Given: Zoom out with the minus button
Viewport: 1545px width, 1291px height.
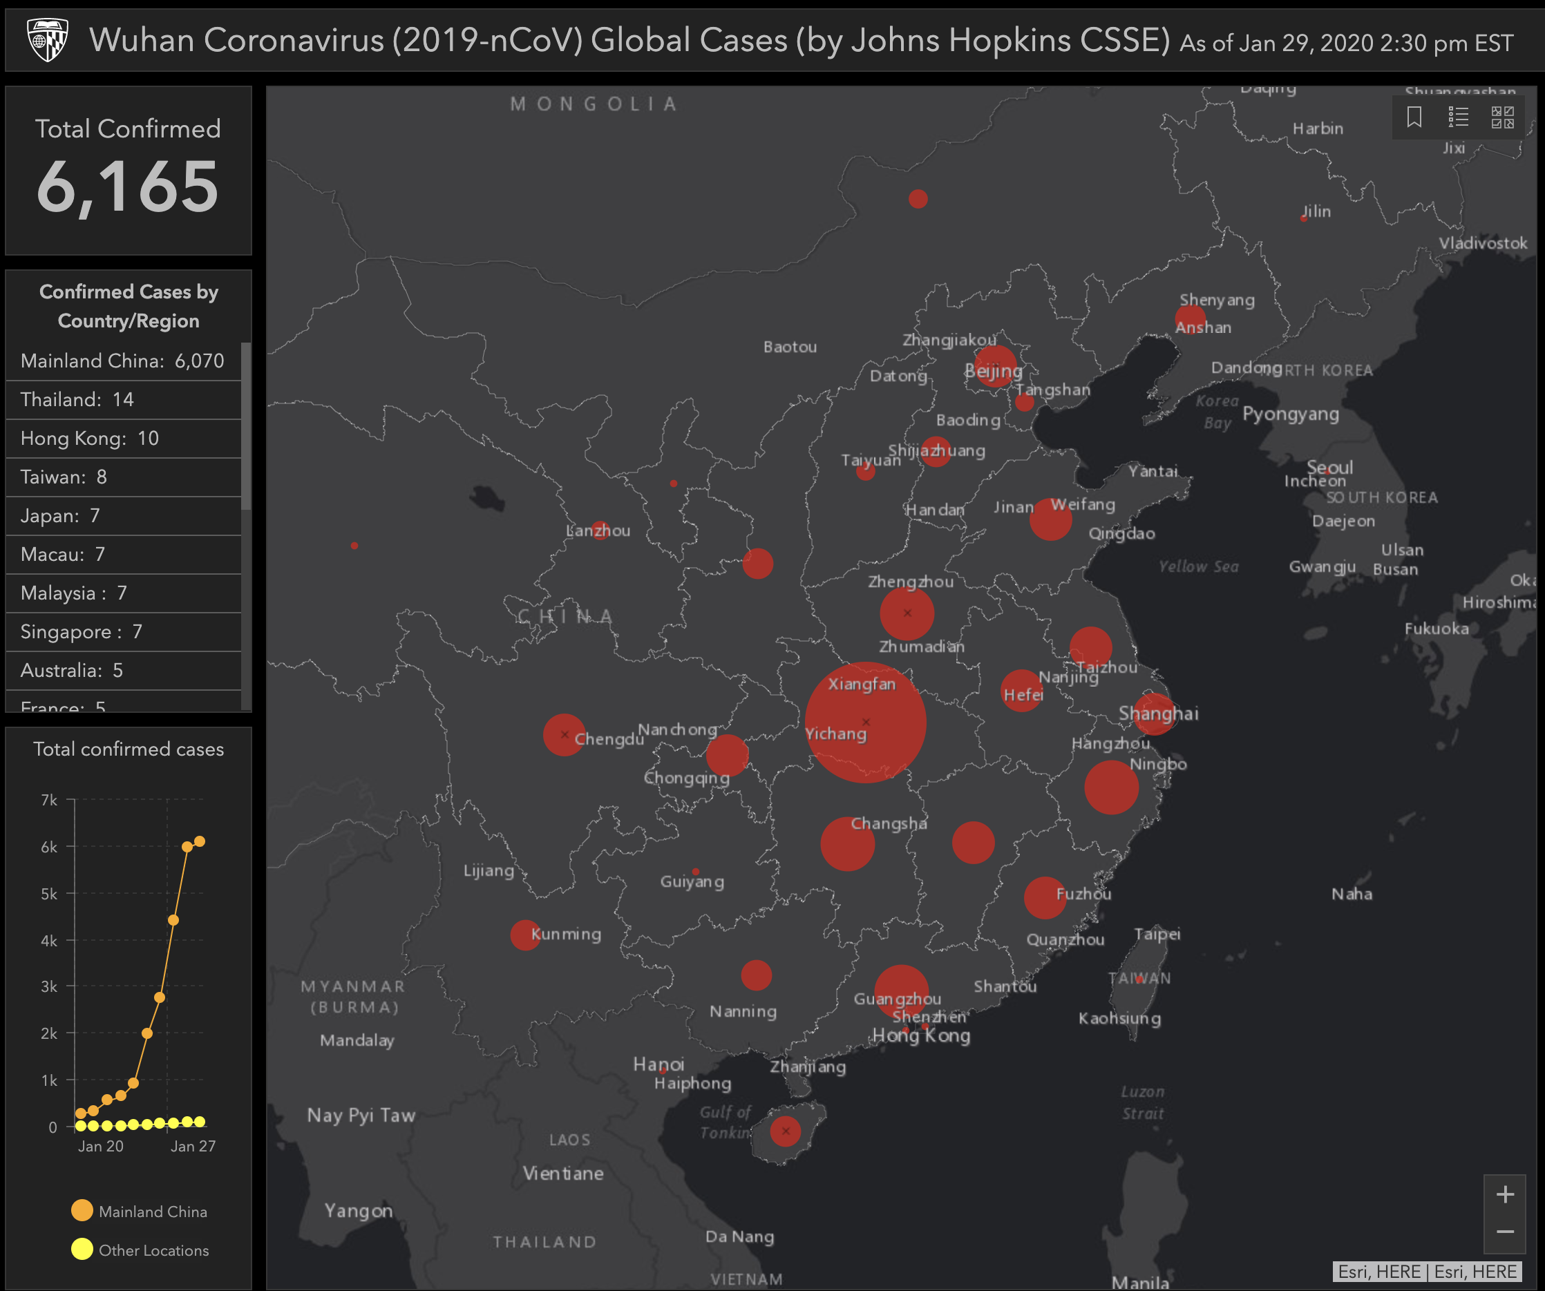Looking at the screenshot, I should pyautogui.click(x=1504, y=1232).
